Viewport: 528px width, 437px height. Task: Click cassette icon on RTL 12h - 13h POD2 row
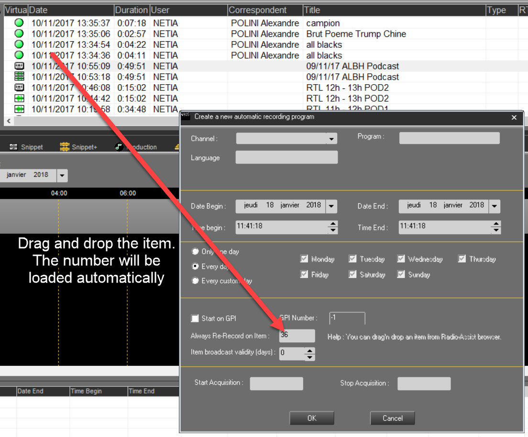click(x=19, y=87)
